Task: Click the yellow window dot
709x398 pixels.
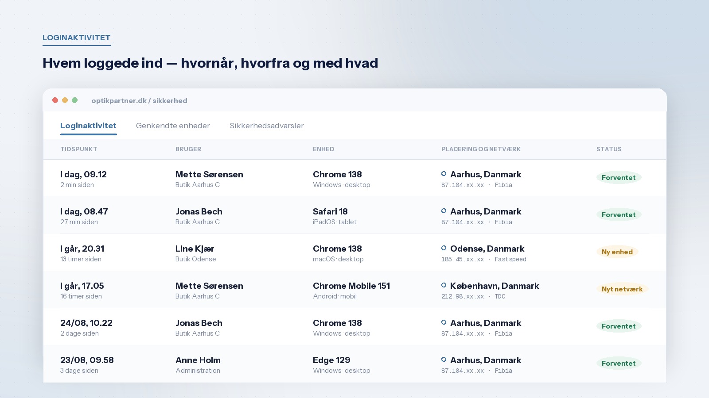Action: tap(65, 100)
